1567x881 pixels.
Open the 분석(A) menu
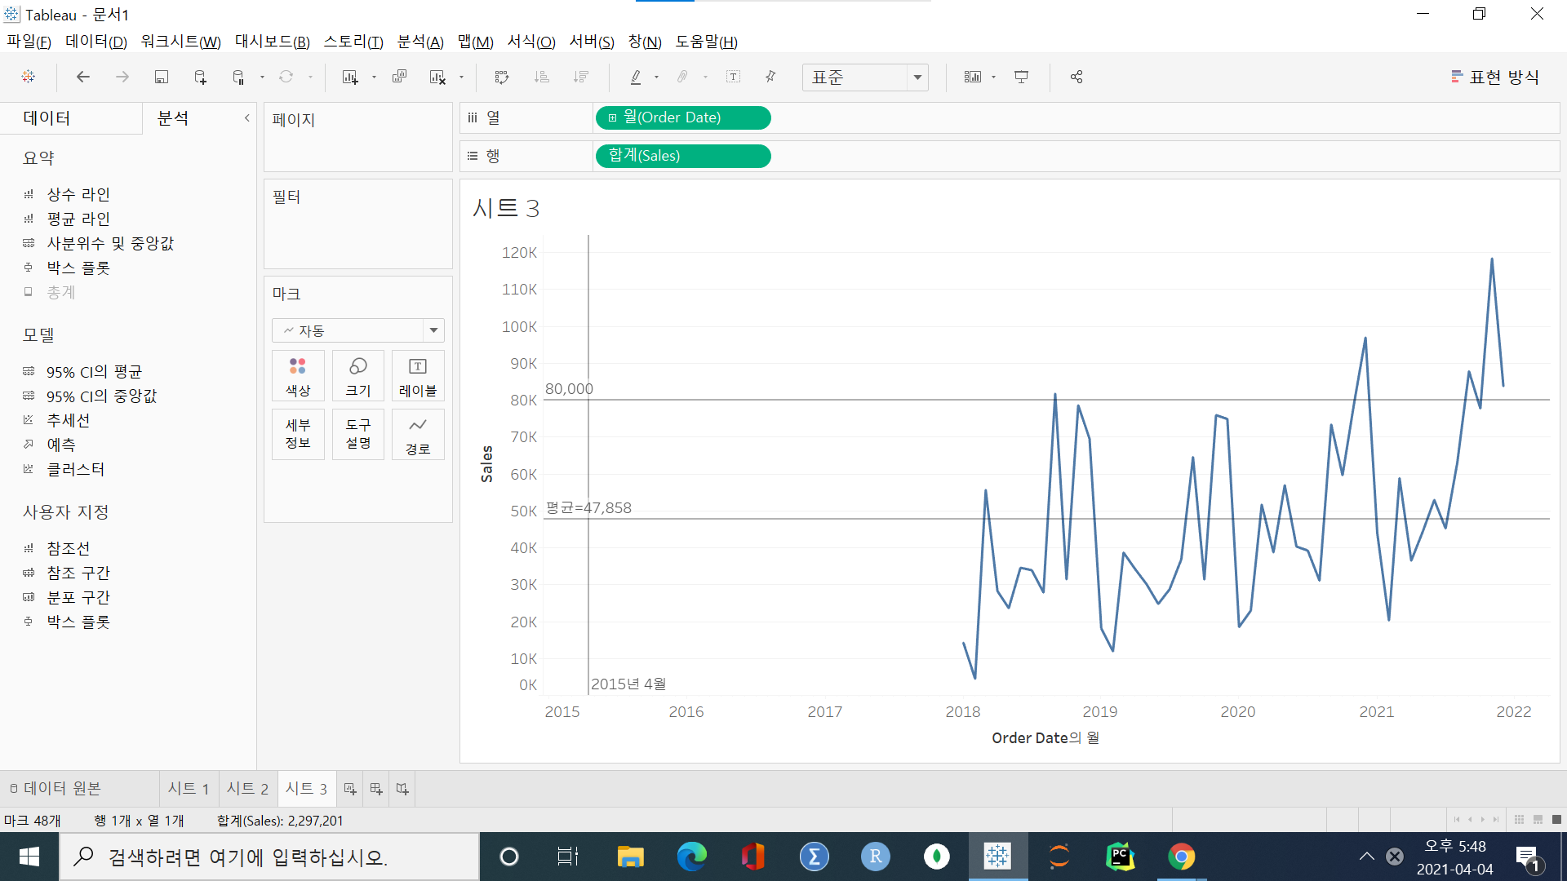(420, 42)
